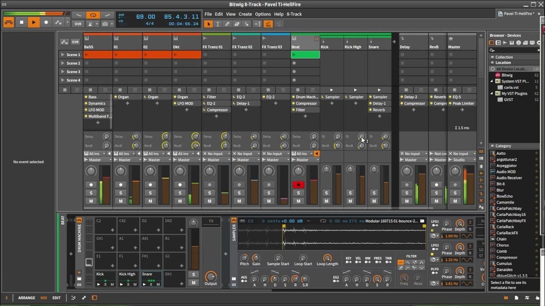Click the Stop button in transport

pyautogui.click(x=21, y=22)
